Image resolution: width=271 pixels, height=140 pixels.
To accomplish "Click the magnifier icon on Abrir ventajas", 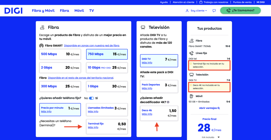I will (x=219, y=108).
